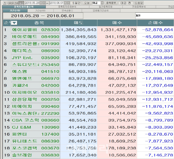Click the <SC toolbar button
This screenshot has width=174, height=159.
(x=21, y=3)
